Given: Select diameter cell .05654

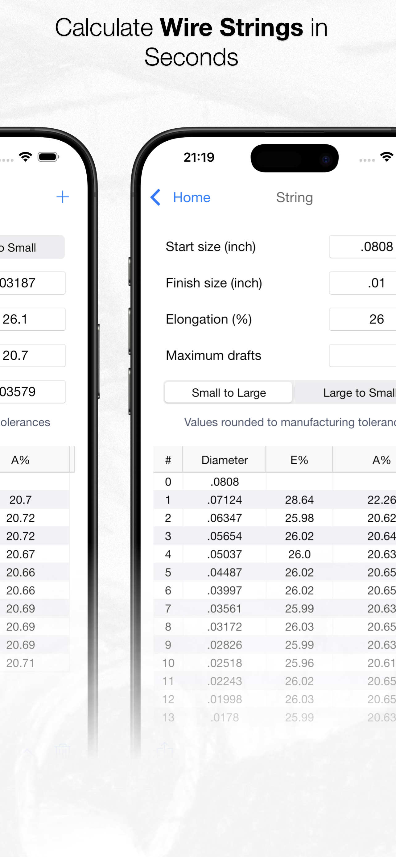Looking at the screenshot, I should point(225,536).
